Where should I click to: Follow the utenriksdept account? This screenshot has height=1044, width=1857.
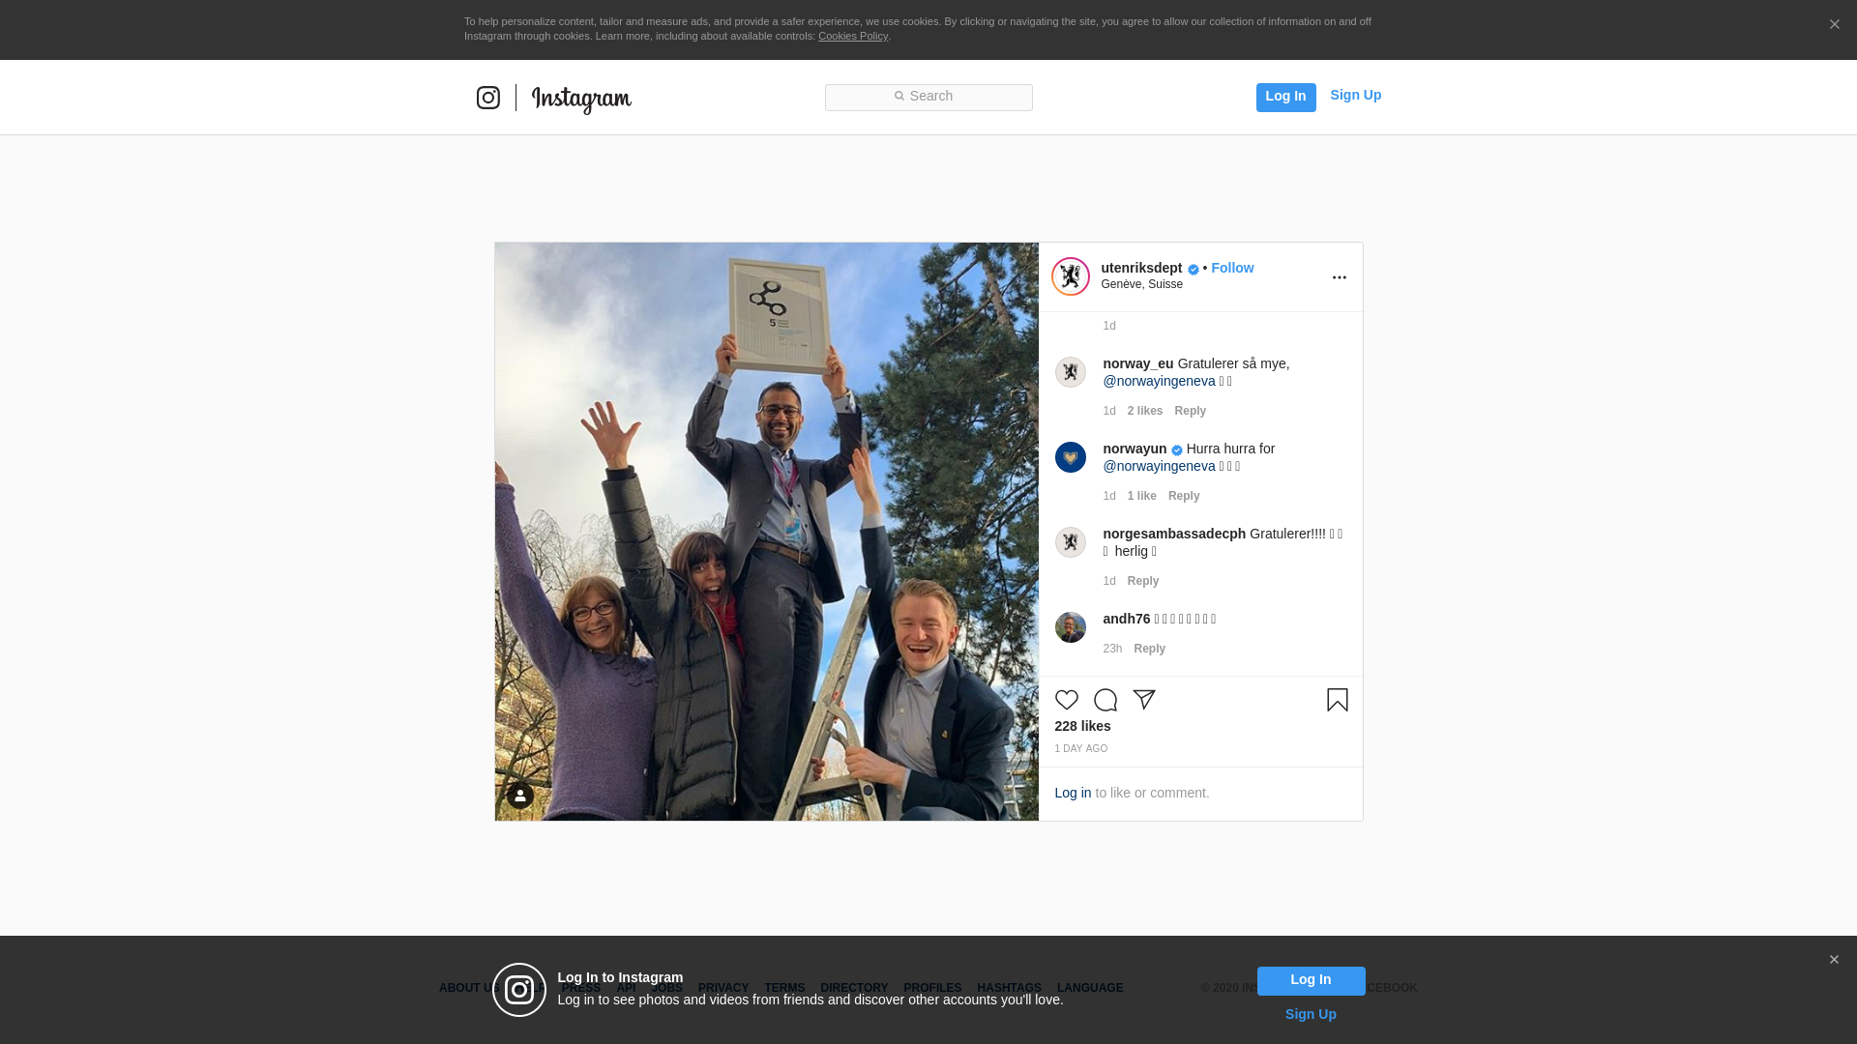pyautogui.click(x=1232, y=268)
